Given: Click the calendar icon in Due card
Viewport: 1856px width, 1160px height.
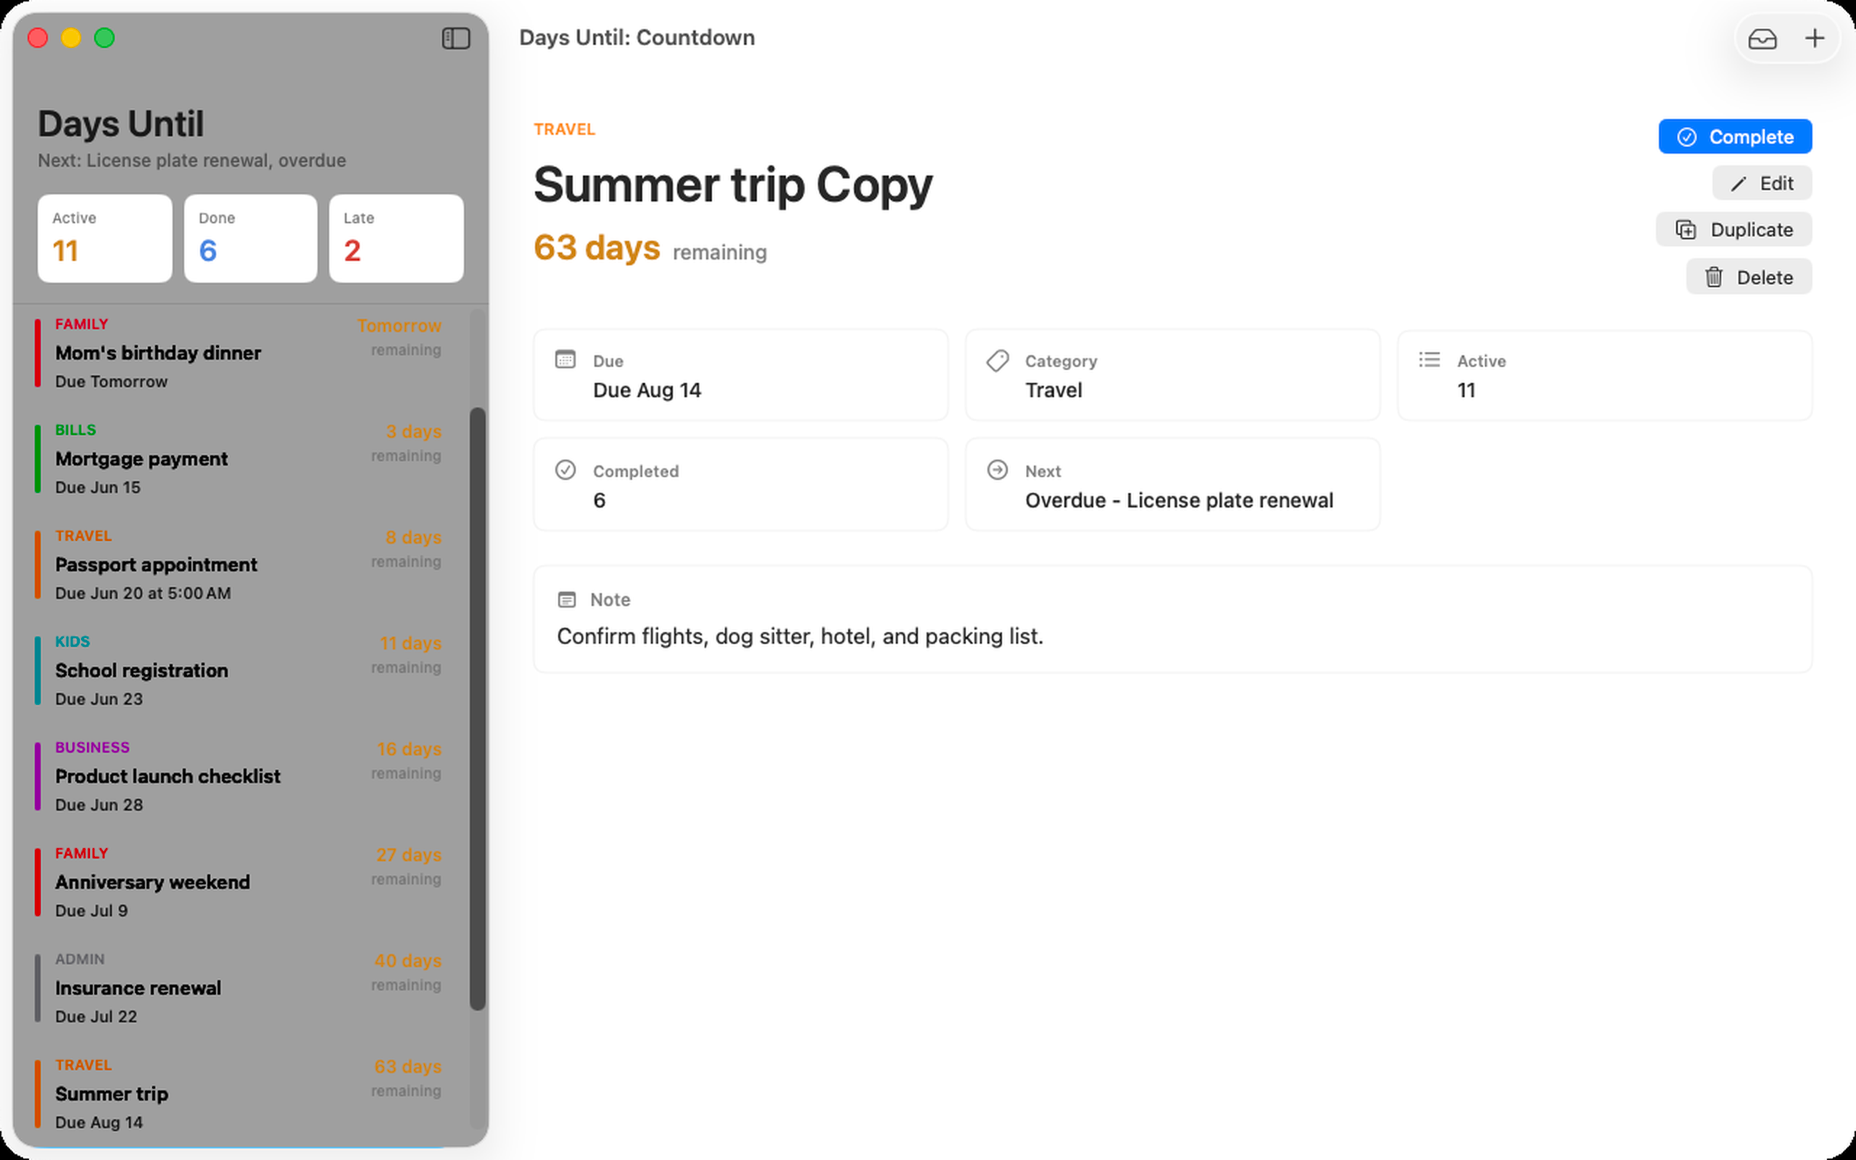Looking at the screenshot, I should 565,360.
